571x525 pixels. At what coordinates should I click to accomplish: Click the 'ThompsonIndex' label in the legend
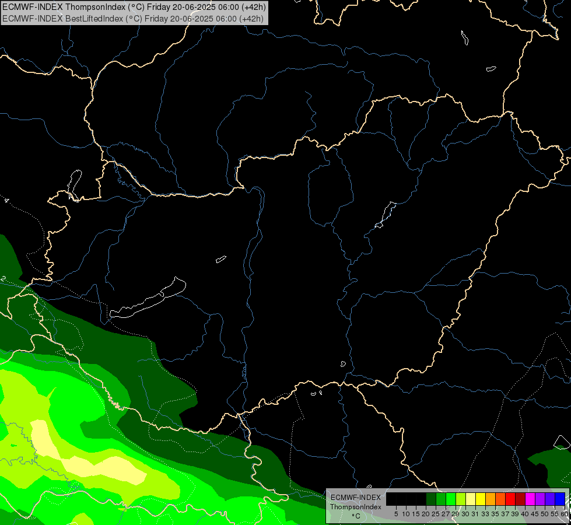[356, 507]
